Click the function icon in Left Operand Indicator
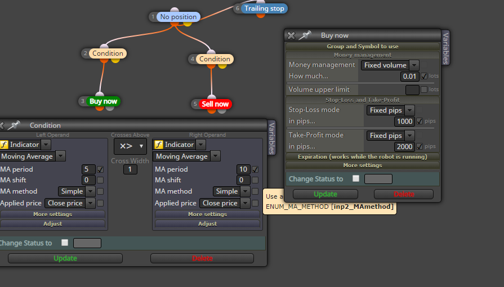 4,145
